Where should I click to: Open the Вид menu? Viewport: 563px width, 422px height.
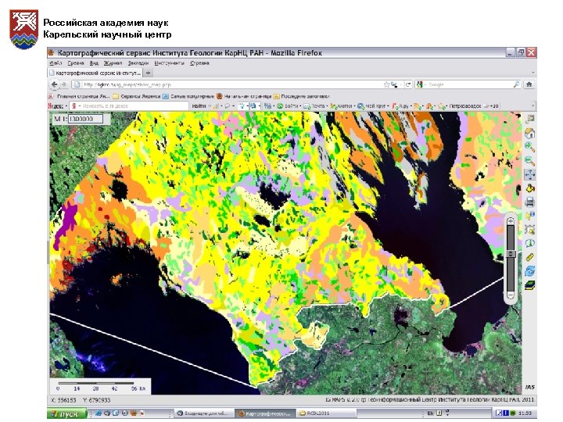[x=94, y=63]
